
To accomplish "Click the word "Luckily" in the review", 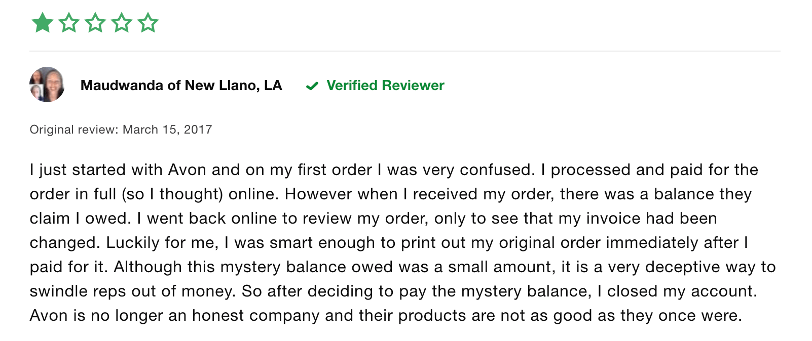I will 129,243.
